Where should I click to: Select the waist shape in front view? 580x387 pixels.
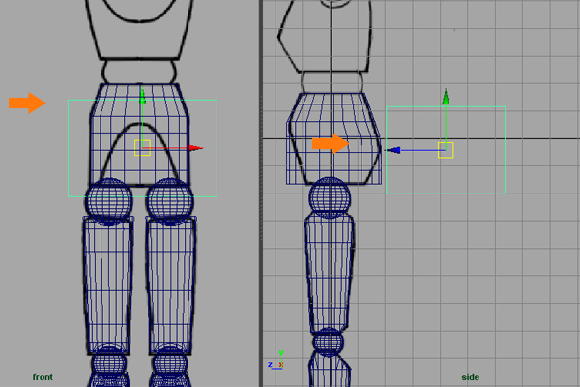(139, 72)
